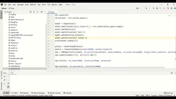Open the Refactor menu
Screen dimensions: 176x99
tap(33, 5)
